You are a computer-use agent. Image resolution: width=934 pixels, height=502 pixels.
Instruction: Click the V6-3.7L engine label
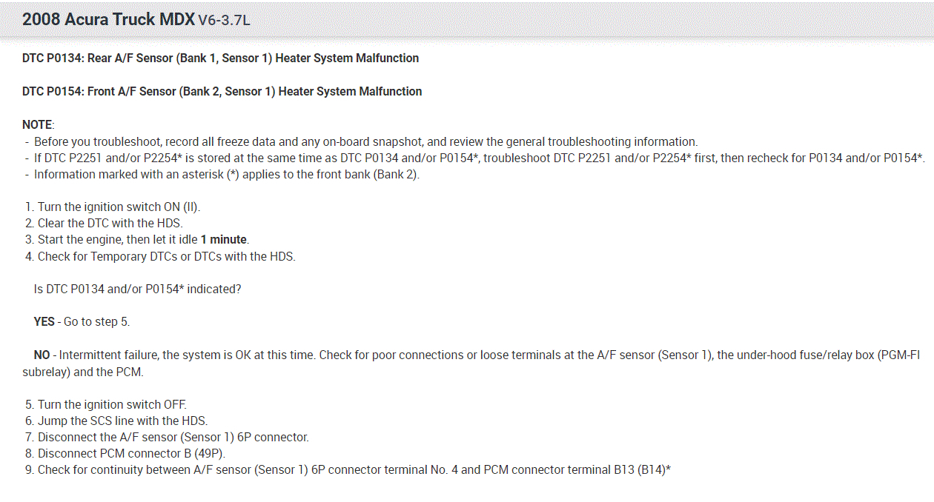[x=224, y=21]
